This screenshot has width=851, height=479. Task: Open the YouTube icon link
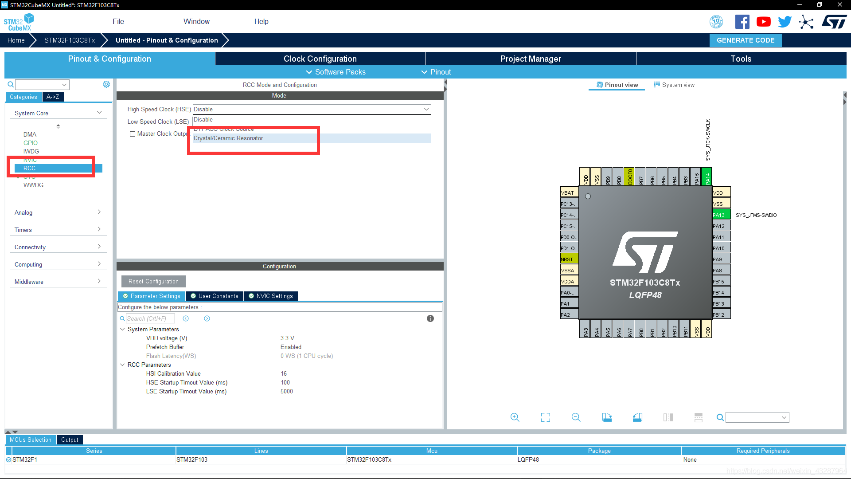click(763, 22)
